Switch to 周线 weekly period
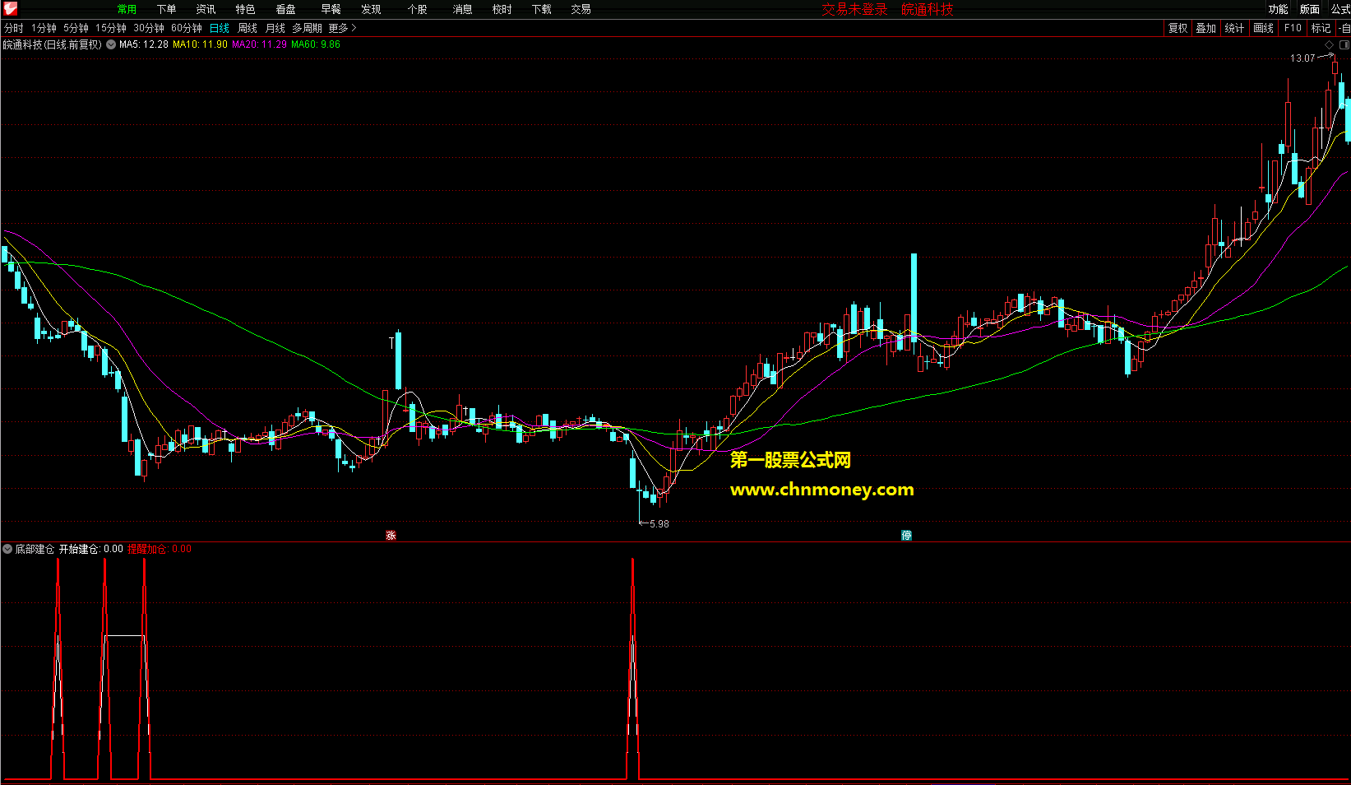This screenshot has width=1351, height=785. click(248, 28)
